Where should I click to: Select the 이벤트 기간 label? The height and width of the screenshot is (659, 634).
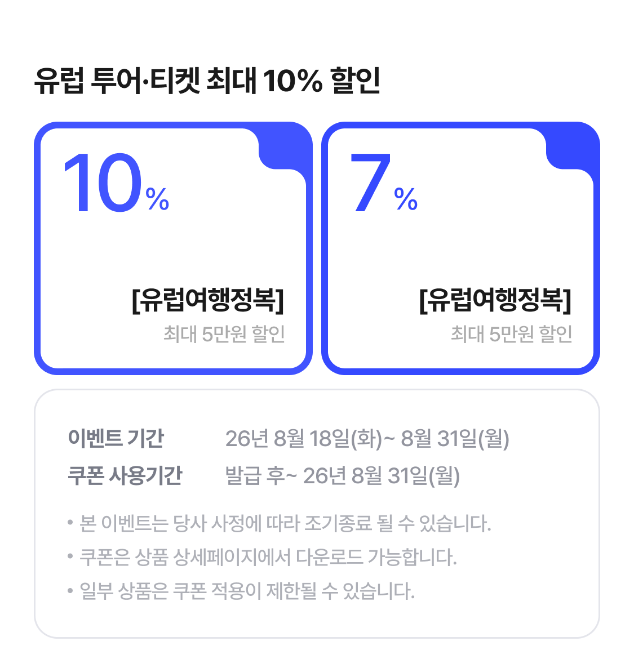point(116,438)
